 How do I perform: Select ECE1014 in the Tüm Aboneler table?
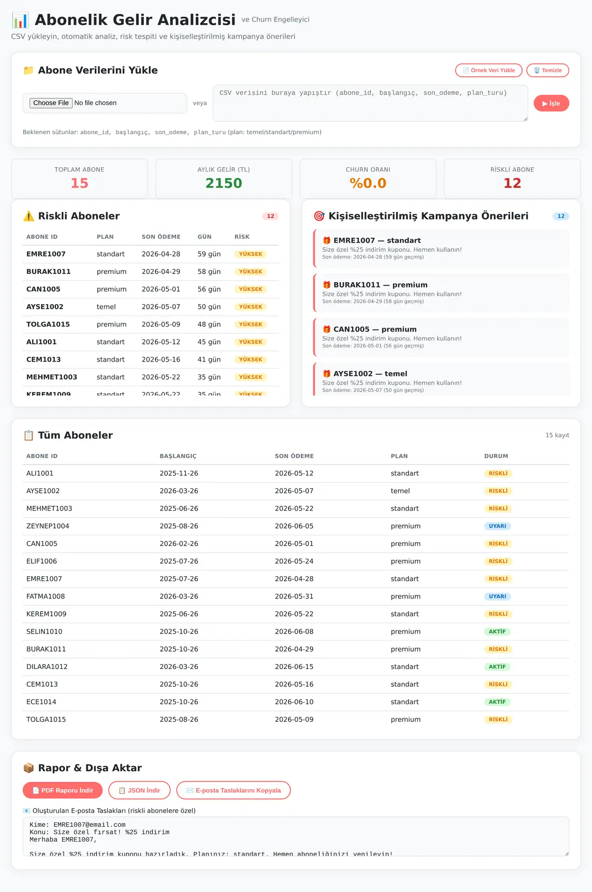coord(41,702)
